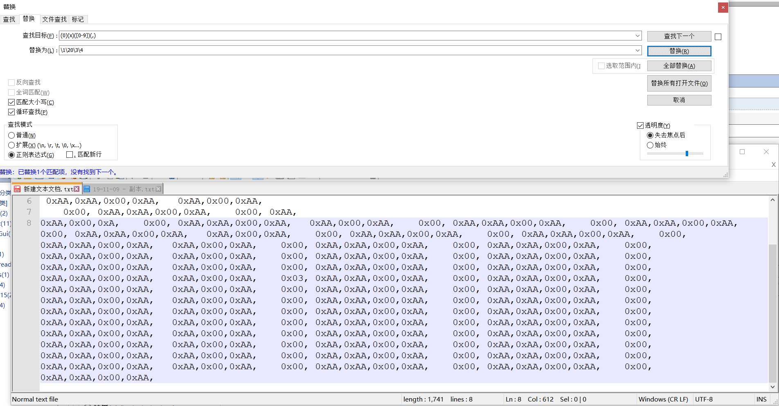Click 'Windows (CR LF)' in the status bar
This screenshot has width=779, height=406.
point(663,399)
